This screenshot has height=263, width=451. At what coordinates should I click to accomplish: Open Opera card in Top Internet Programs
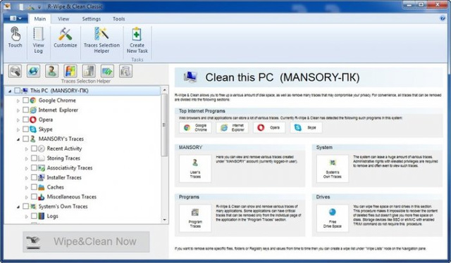coord(269,127)
